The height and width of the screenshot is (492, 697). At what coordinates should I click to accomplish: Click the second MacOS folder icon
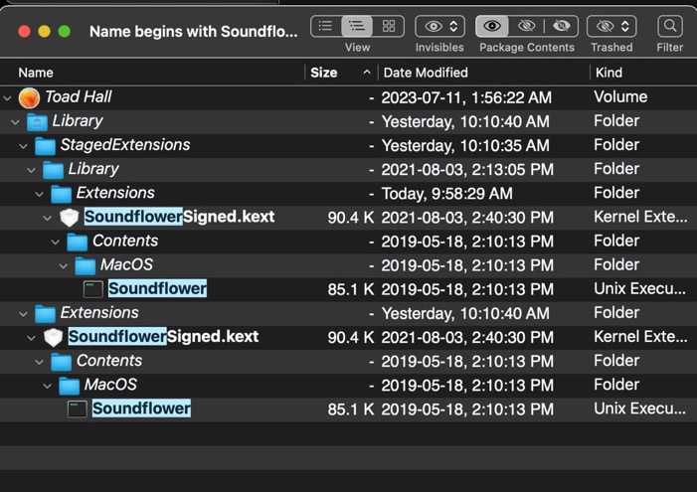pyautogui.click(x=69, y=387)
